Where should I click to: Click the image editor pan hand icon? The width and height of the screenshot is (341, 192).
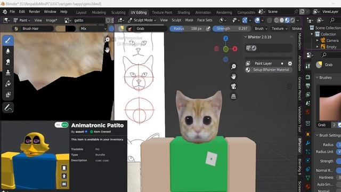tap(107, 50)
